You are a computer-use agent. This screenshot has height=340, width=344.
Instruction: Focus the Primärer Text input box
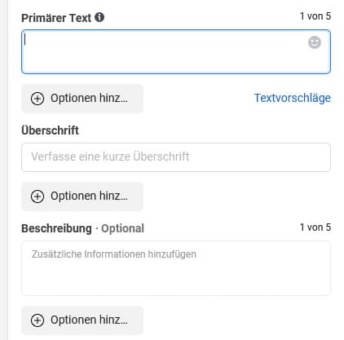pos(176,51)
